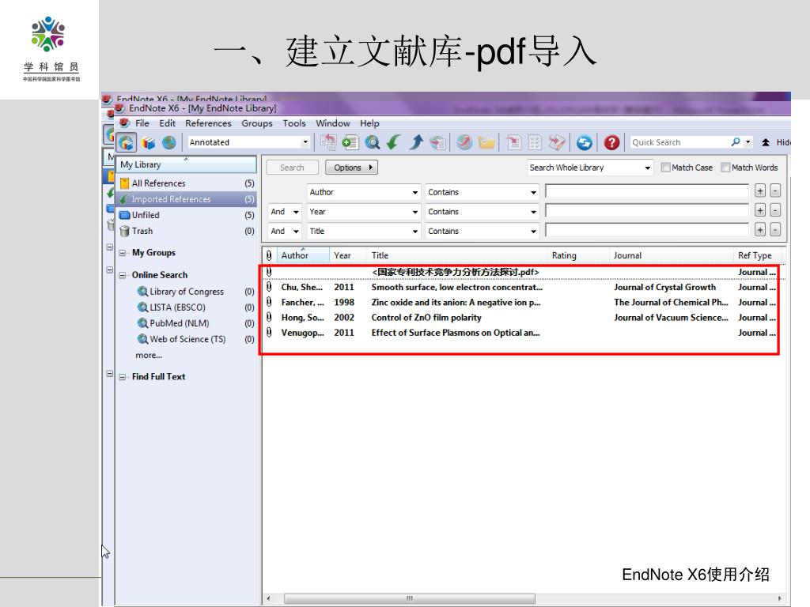Click the EndNote app icon in menu bar
The width and height of the screenshot is (810, 607).
pyautogui.click(x=124, y=123)
